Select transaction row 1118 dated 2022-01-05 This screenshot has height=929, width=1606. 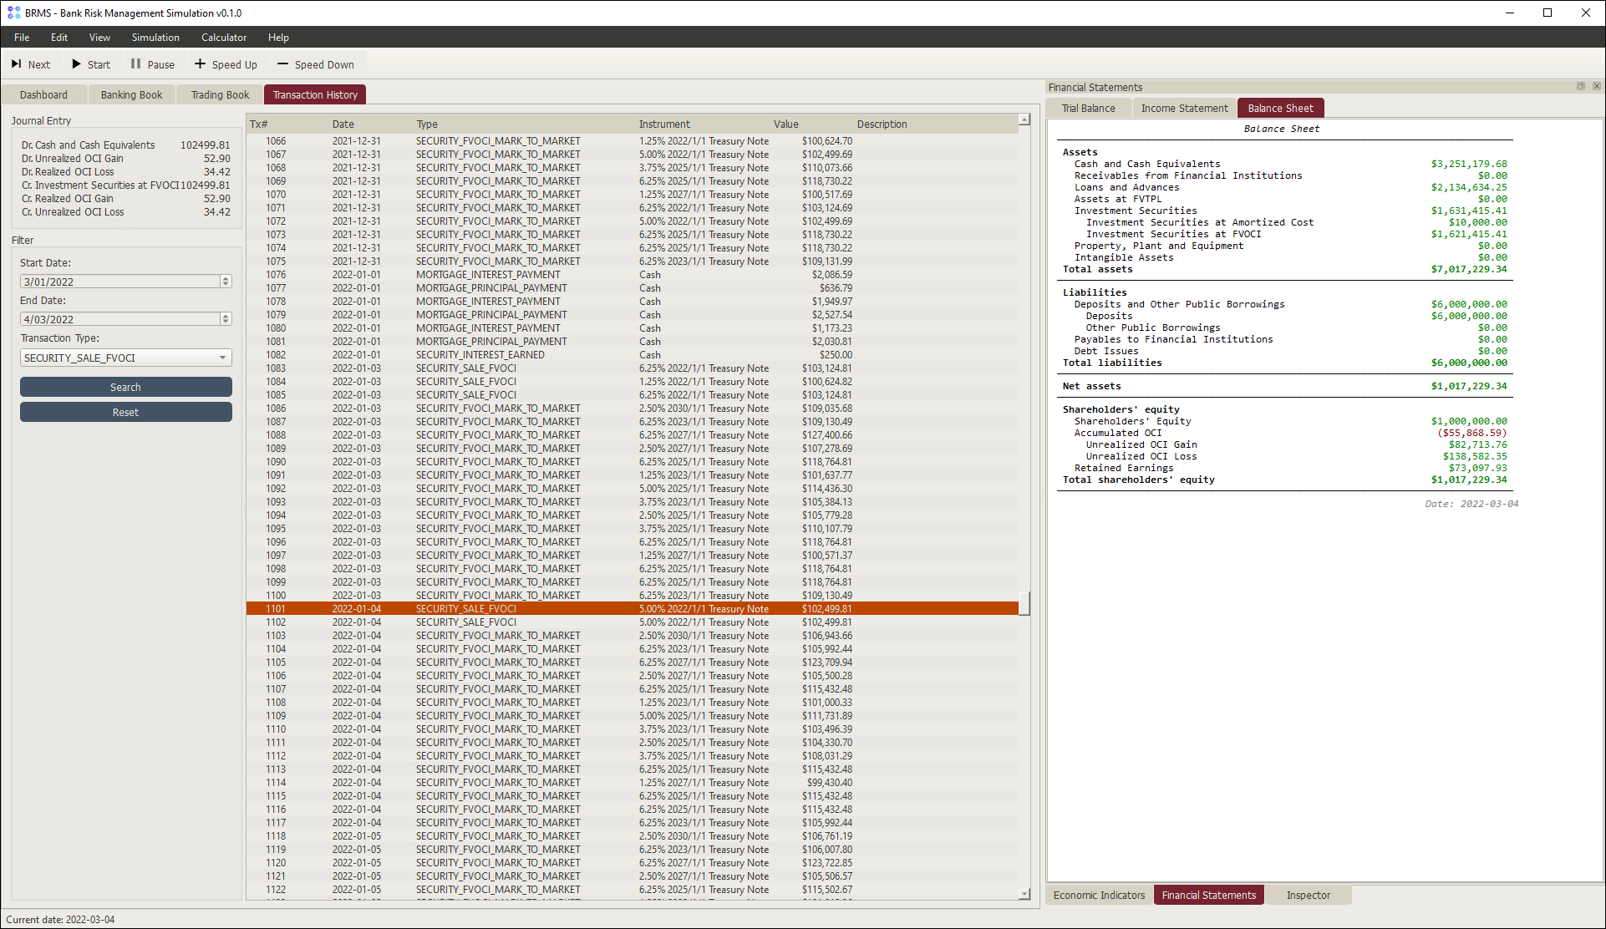click(x=633, y=836)
